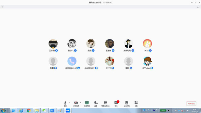
Task: Mute the microphone in the meeting toolbar
Action: coord(65,104)
